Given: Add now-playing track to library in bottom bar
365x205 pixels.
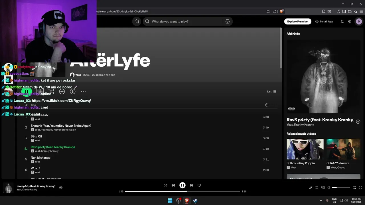Looking at the screenshot, I should 61,187.
